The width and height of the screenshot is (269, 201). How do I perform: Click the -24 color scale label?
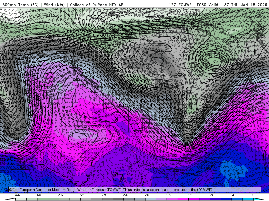(x=124, y=195)
